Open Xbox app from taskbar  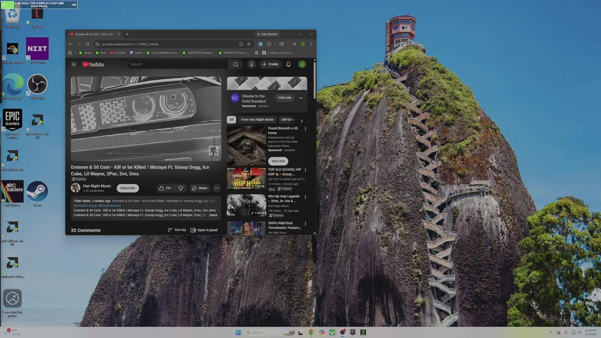332,332
